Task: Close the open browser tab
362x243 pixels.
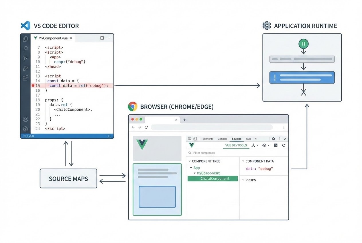Action: (176, 120)
